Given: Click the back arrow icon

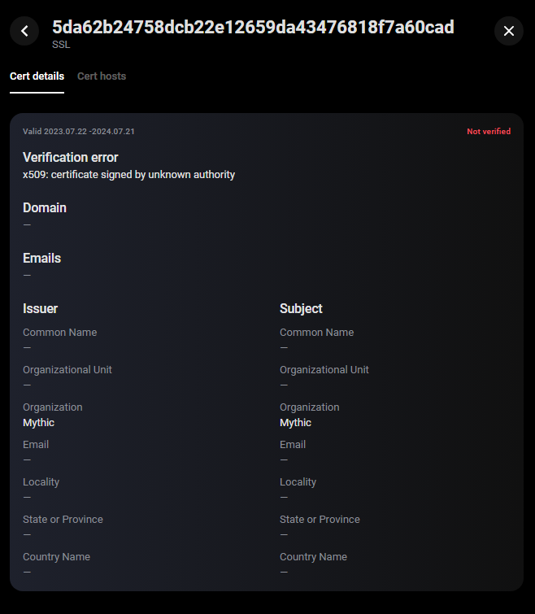Looking at the screenshot, I should tap(24, 31).
